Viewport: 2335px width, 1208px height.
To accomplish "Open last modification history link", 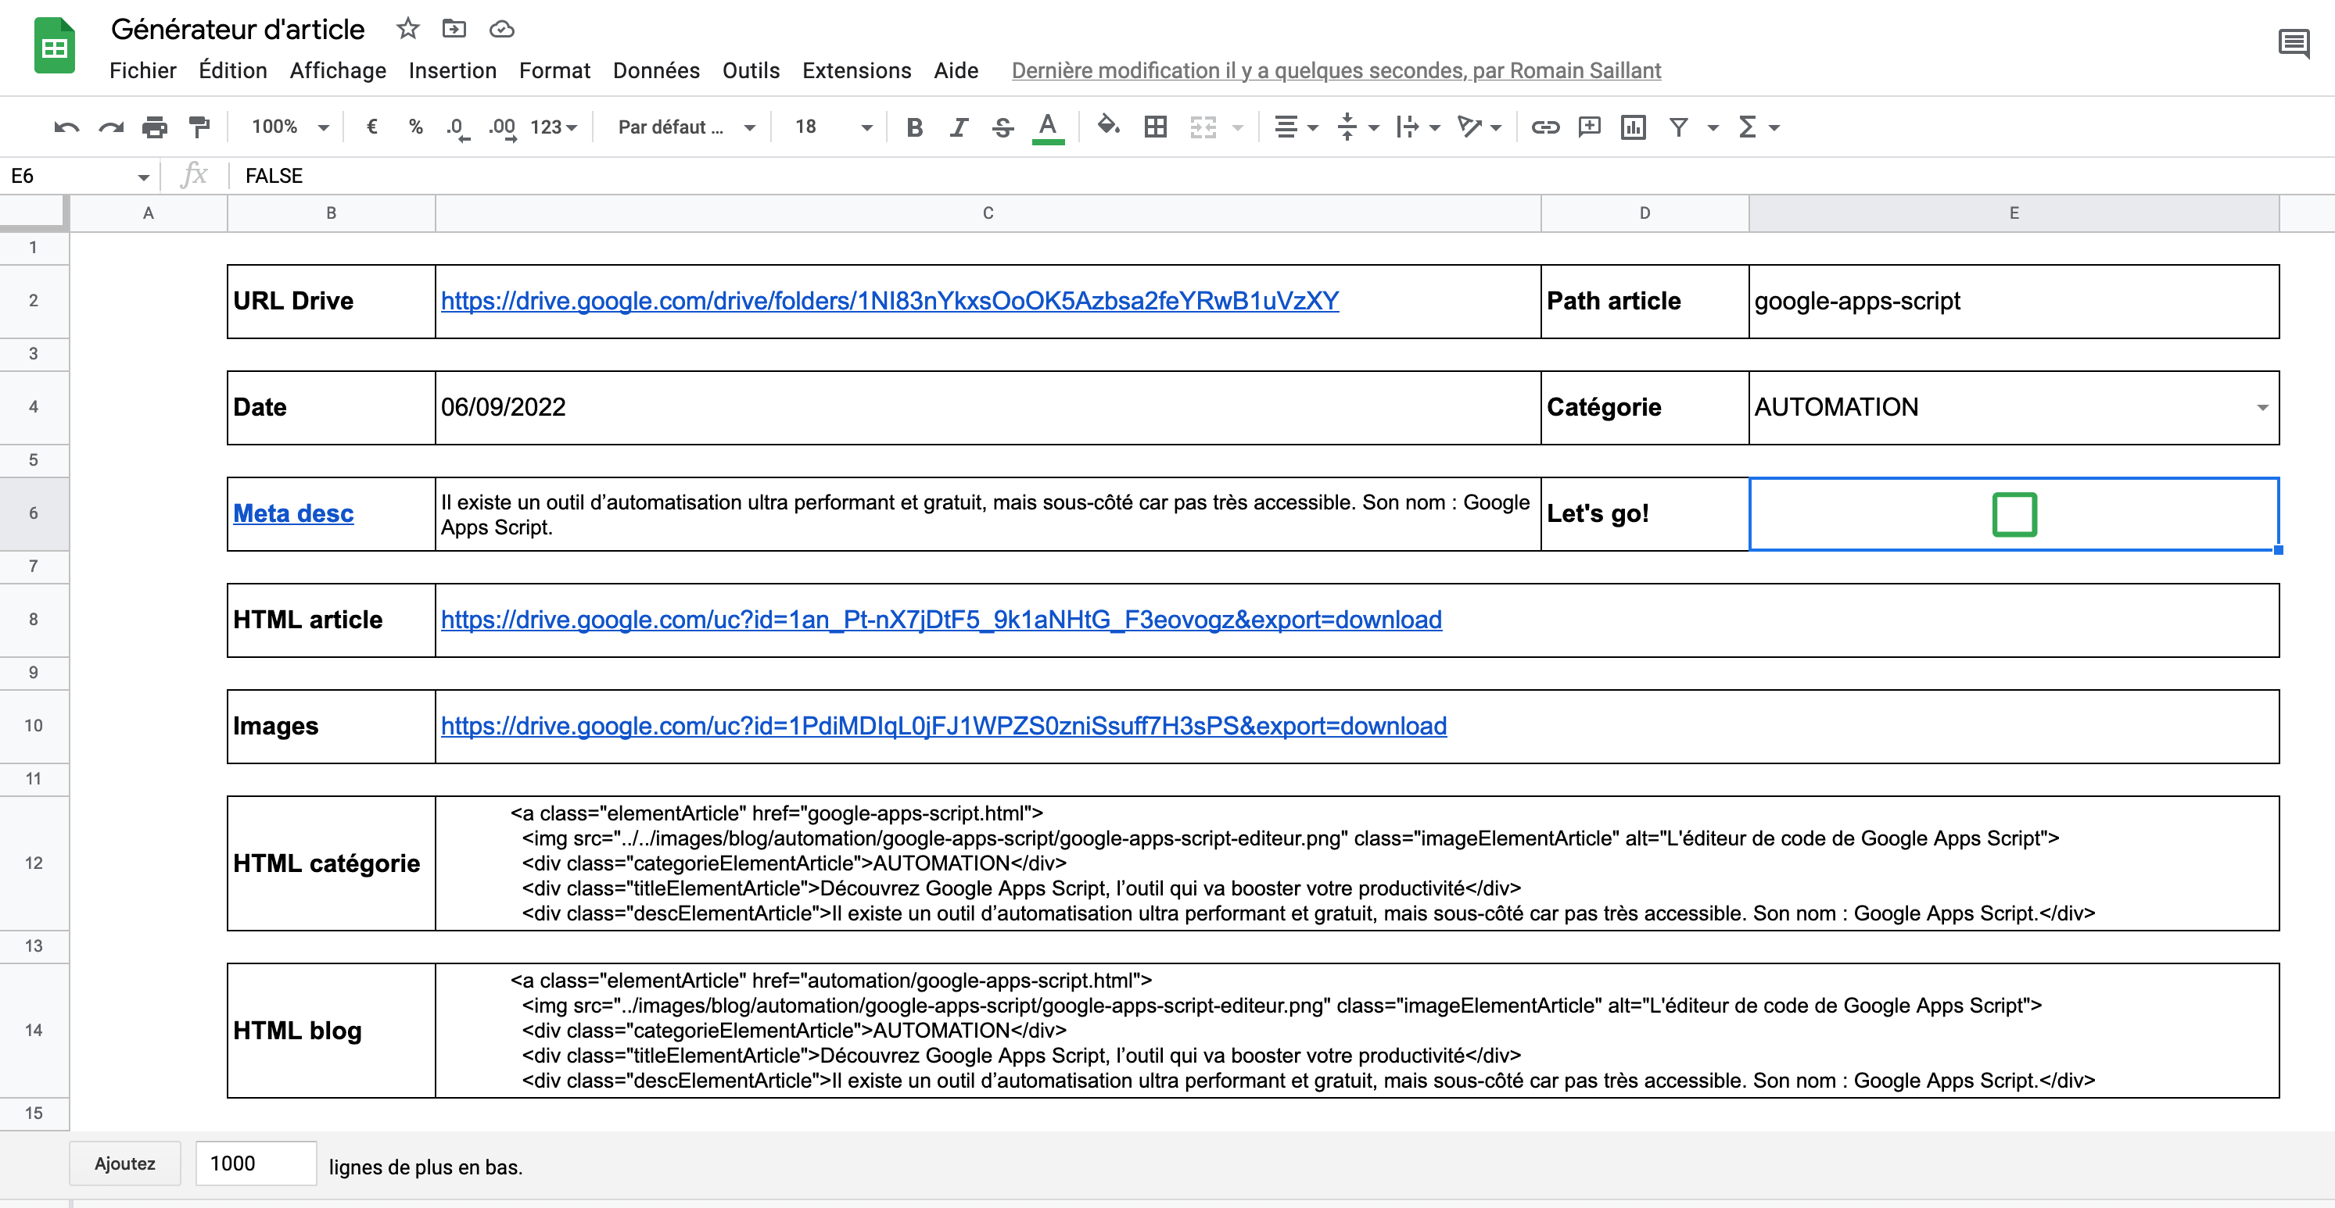I will [1336, 70].
